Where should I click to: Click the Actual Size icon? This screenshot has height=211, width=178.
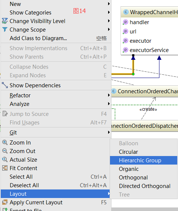[5, 159]
